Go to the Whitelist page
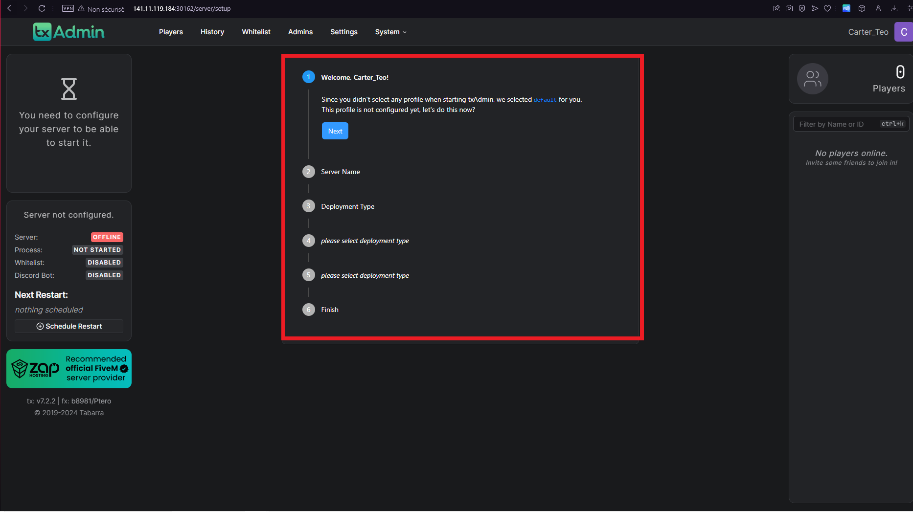Image resolution: width=913 pixels, height=512 pixels. pyautogui.click(x=256, y=32)
